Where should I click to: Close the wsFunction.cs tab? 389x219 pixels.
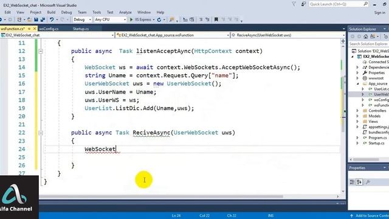point(35,29)
